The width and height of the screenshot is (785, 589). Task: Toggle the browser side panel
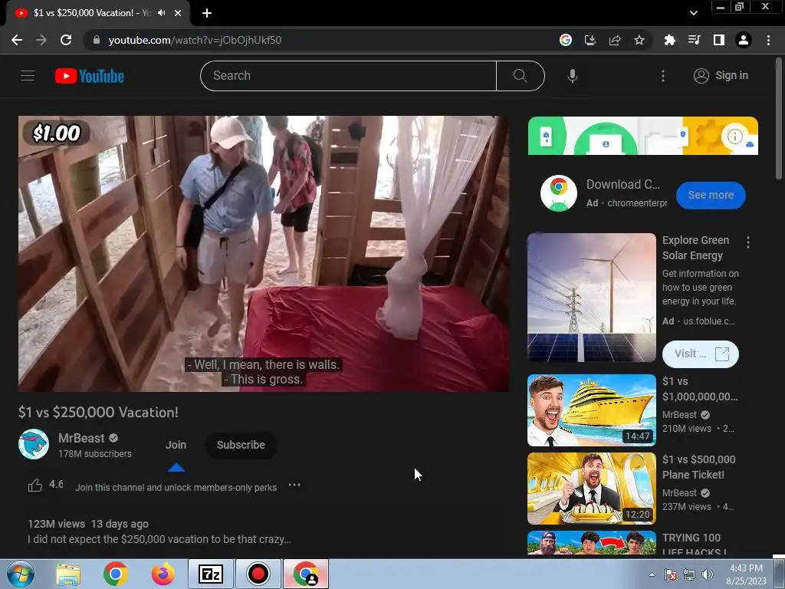719,40
